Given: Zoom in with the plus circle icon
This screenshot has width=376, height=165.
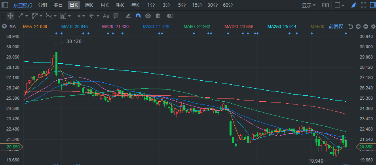Looking at the screenshot, I should pyautogui.click(x=358, y=27).
